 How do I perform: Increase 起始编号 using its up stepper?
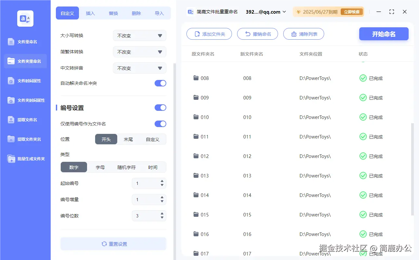[x=162, y=181]
